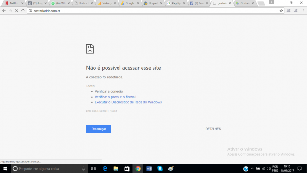The width and height of the screenshot is (307, 173).
Task: Activate Cortana microphone in the search box
Action: [x=83, y=169]
